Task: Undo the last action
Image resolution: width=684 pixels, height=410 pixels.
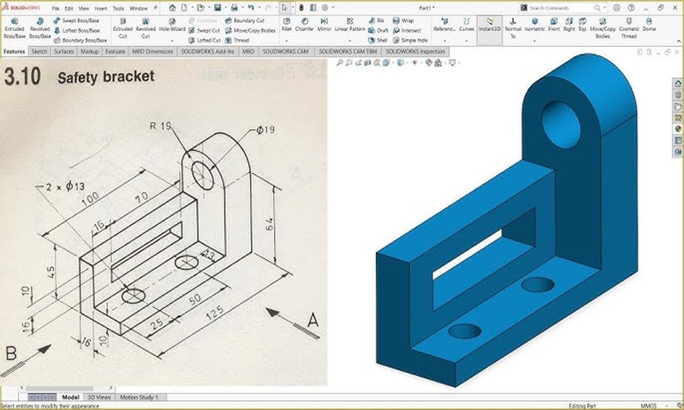Action: tap(251, 8)
